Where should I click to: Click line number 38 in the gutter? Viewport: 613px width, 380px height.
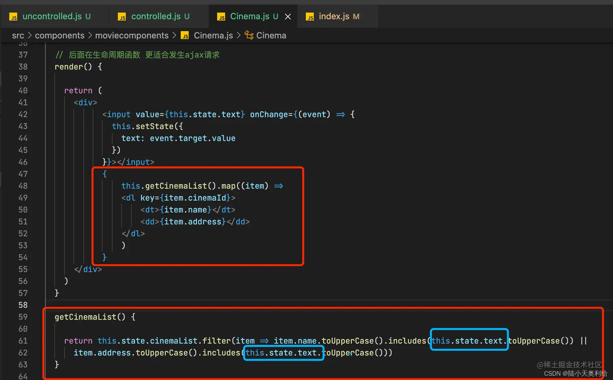(23, 67)
